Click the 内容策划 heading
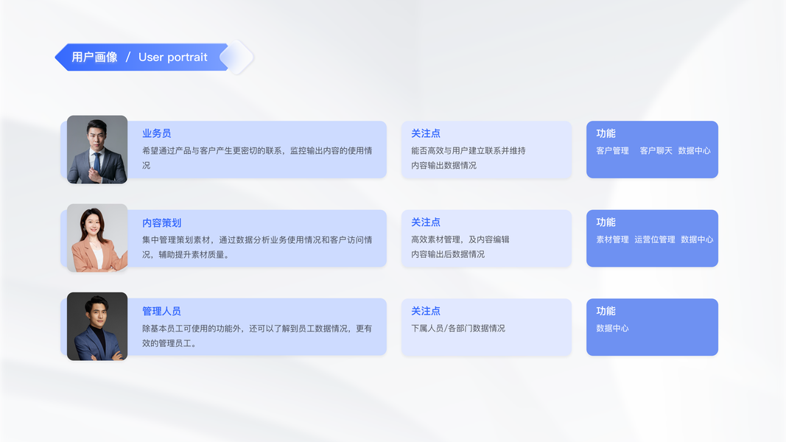 [x=161, y=222]
